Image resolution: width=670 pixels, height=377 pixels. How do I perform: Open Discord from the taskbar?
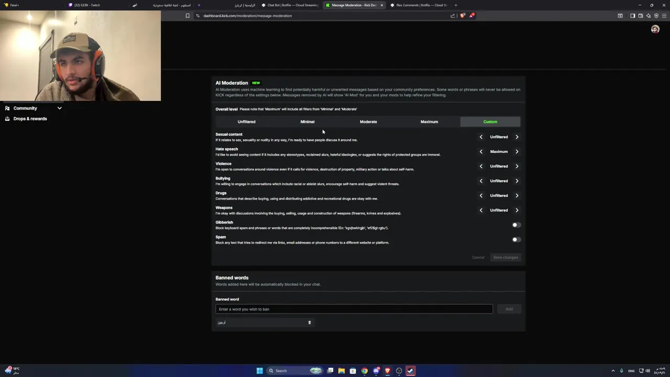pyautogui.click(x=376, y=371)
